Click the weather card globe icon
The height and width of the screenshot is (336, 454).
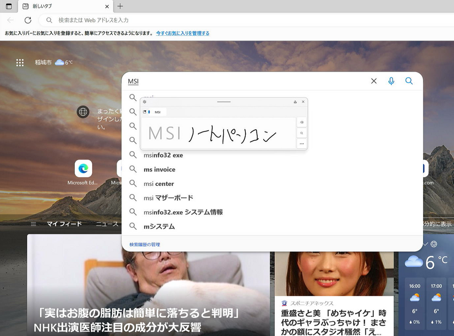pos(434,244)
